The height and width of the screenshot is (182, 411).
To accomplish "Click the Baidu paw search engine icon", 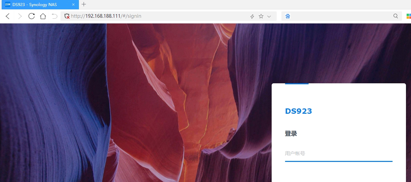I will tap(287, 16).
